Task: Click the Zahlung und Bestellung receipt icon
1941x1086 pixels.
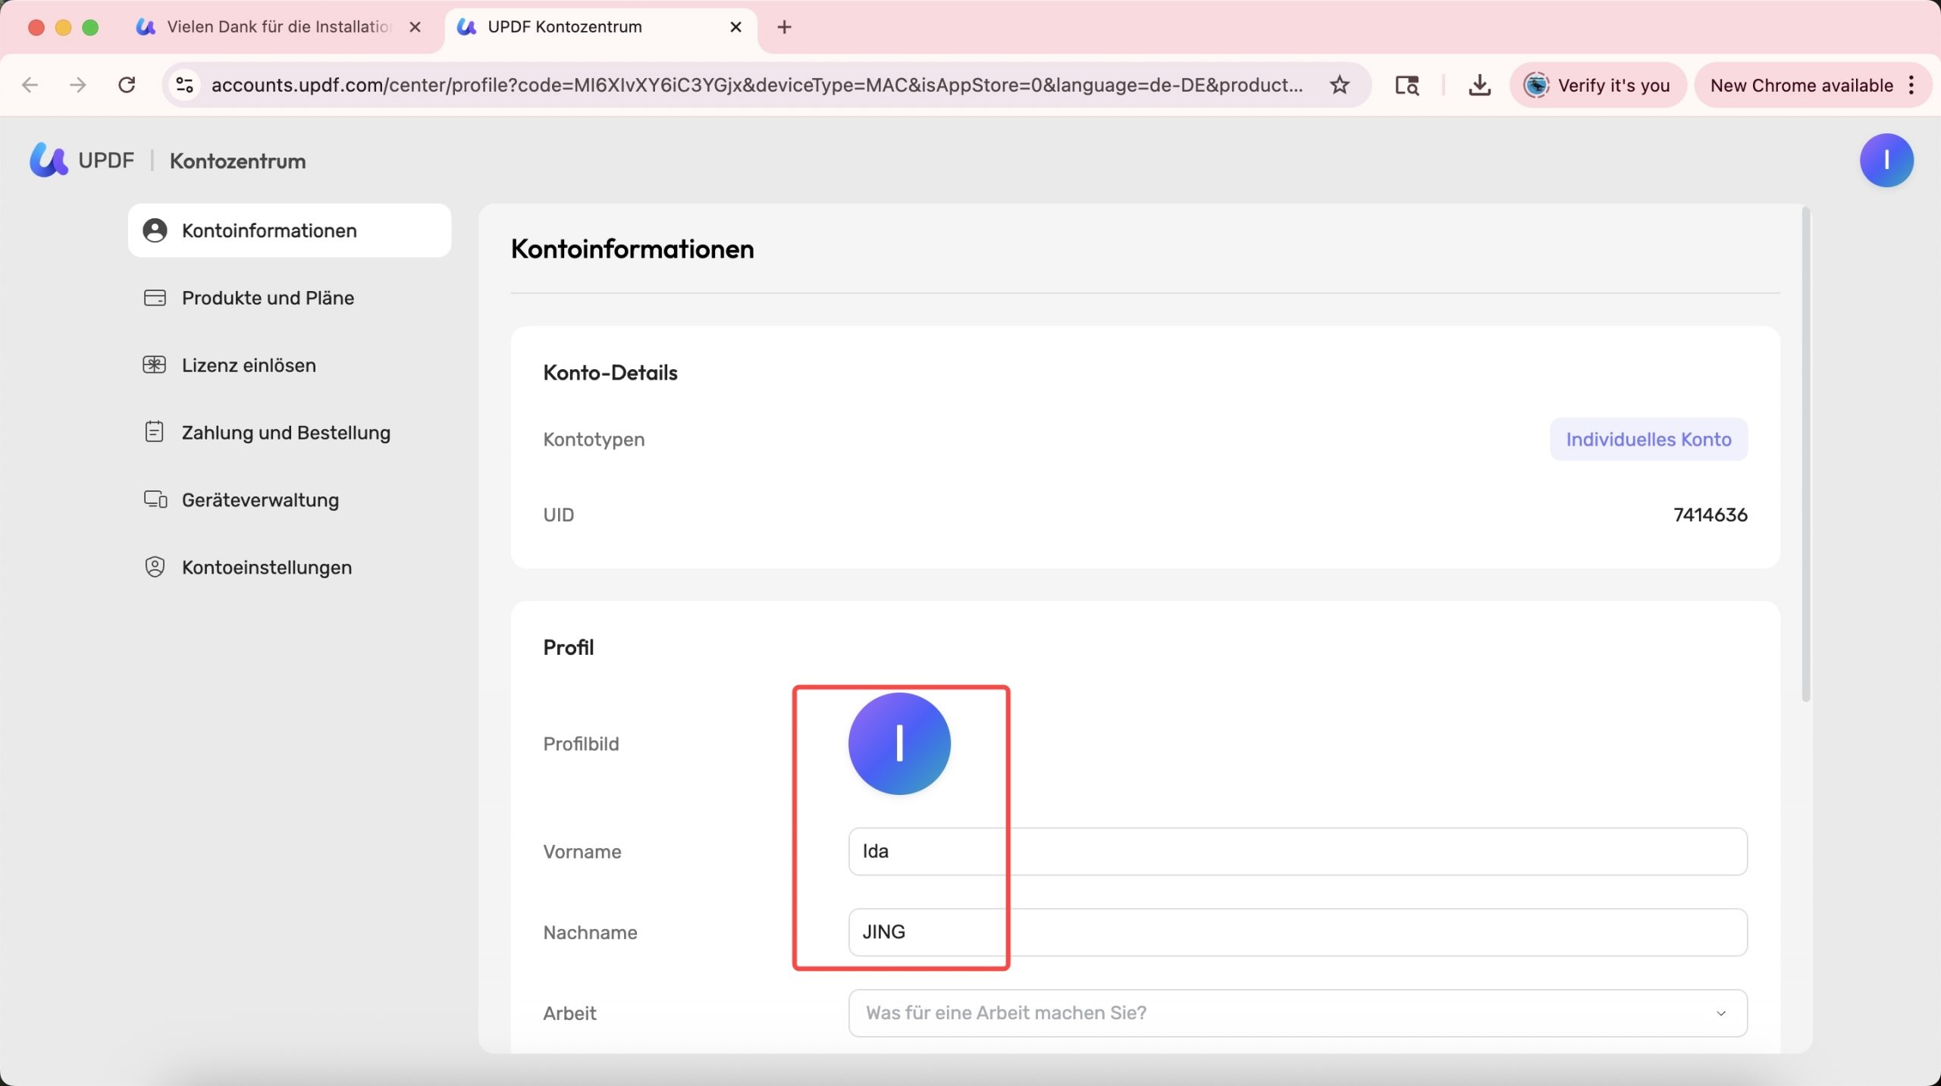Action: click(155, 433)
